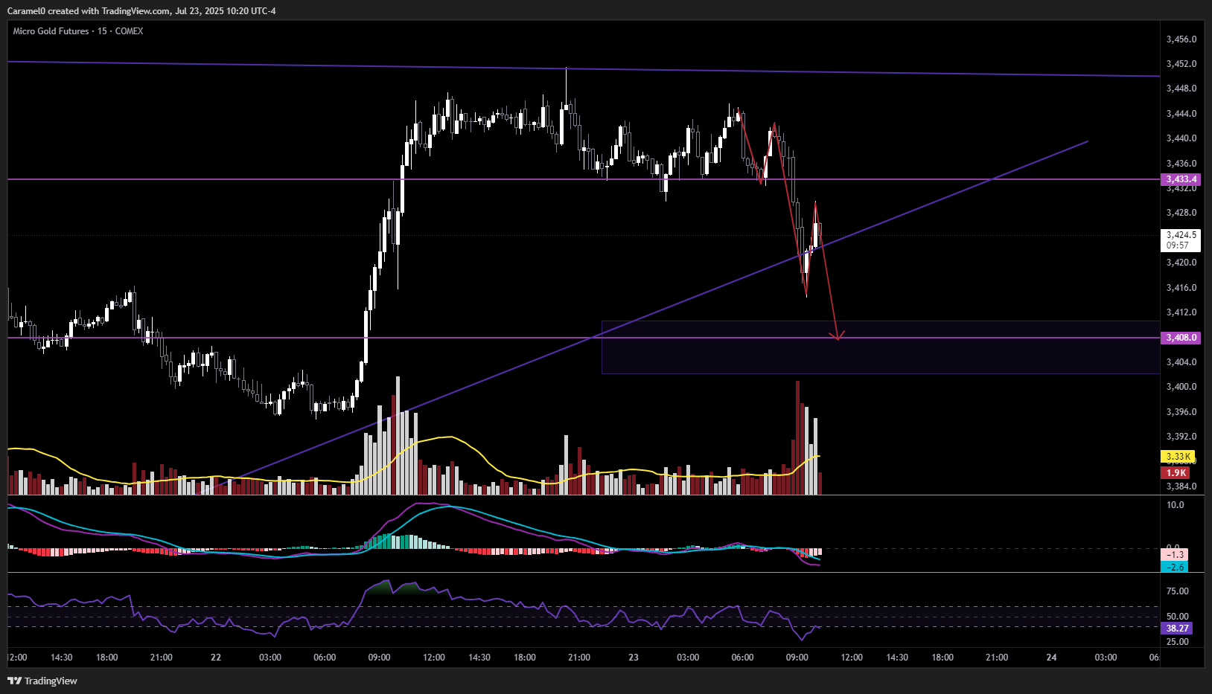Click the MACD signal value -2.6
Viewport: 1212px width, 694px height.
(1175, 567)
